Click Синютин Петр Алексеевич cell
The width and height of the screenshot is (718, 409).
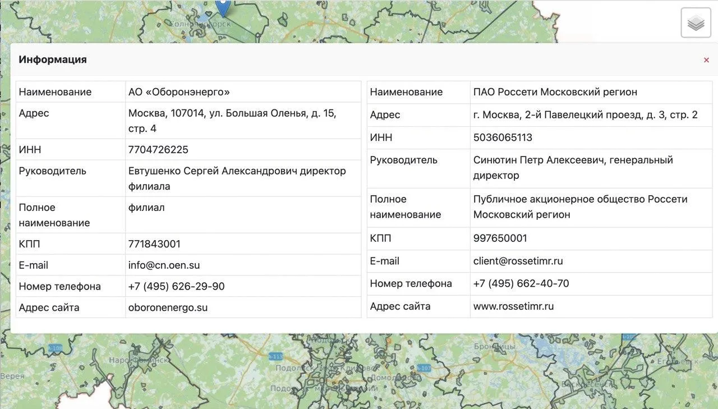591,168
